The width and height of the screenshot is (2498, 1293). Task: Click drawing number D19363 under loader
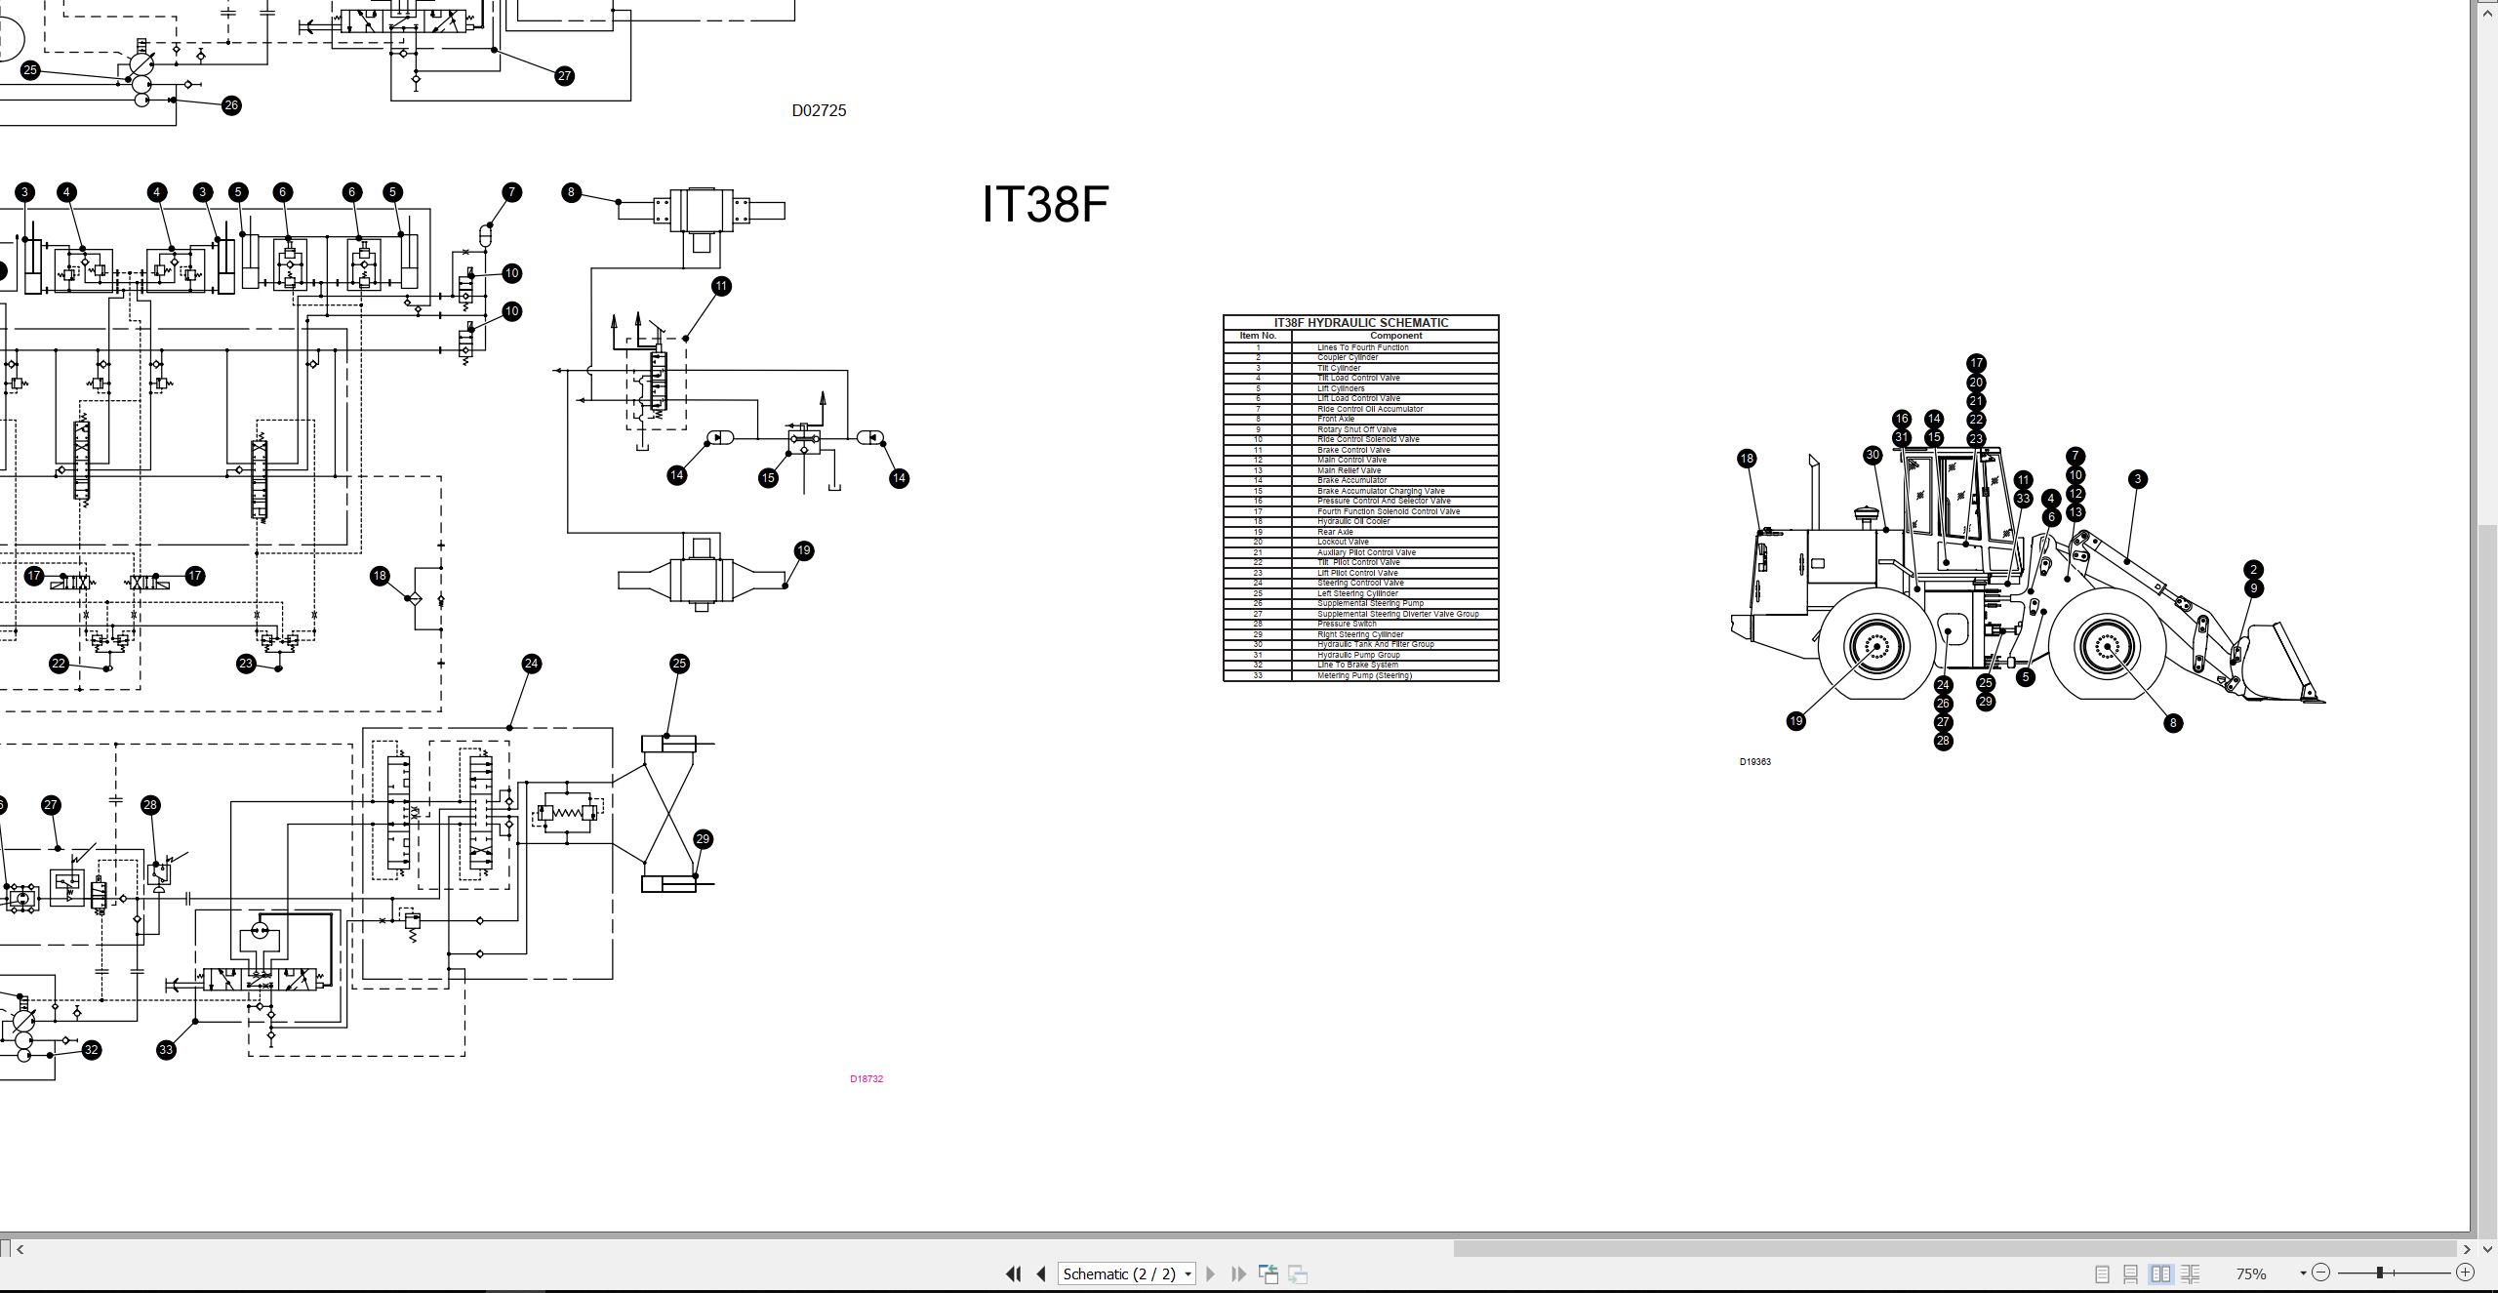1754,762
